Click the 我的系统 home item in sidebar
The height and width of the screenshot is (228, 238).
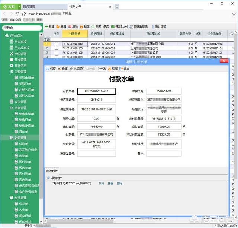coord(13,36)
